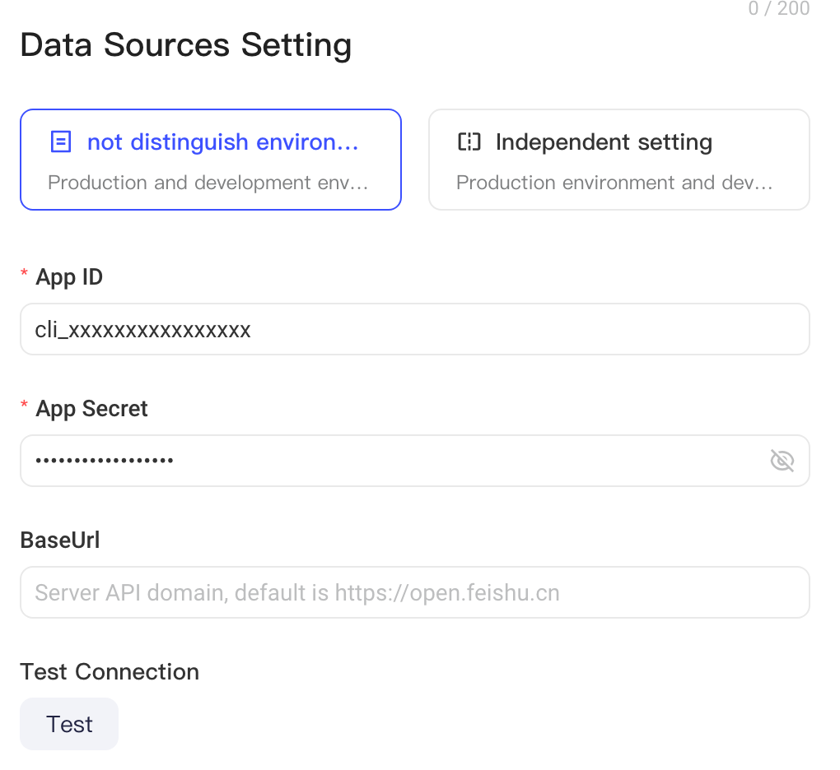Toggle App Secret visibility with the eye icon
Viewport: 840px width, 770px height.
pyautogui.click(x=782, y=461)
